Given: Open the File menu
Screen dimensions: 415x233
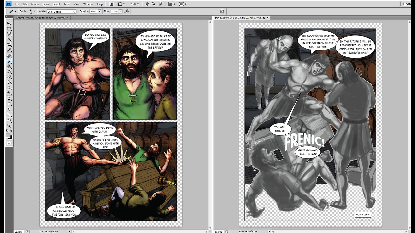Looking at the screenshot, I should (x=17, y=4).
